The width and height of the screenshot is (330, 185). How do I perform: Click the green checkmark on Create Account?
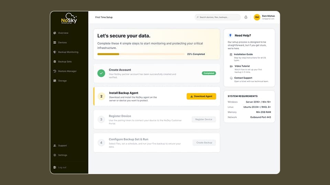point(101,73)
